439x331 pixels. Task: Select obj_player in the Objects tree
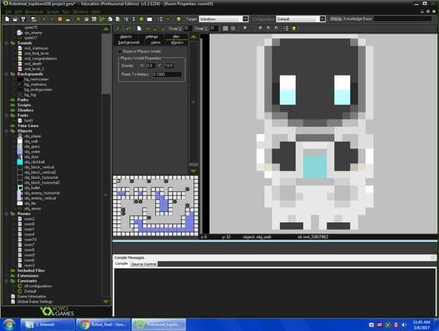33,136
